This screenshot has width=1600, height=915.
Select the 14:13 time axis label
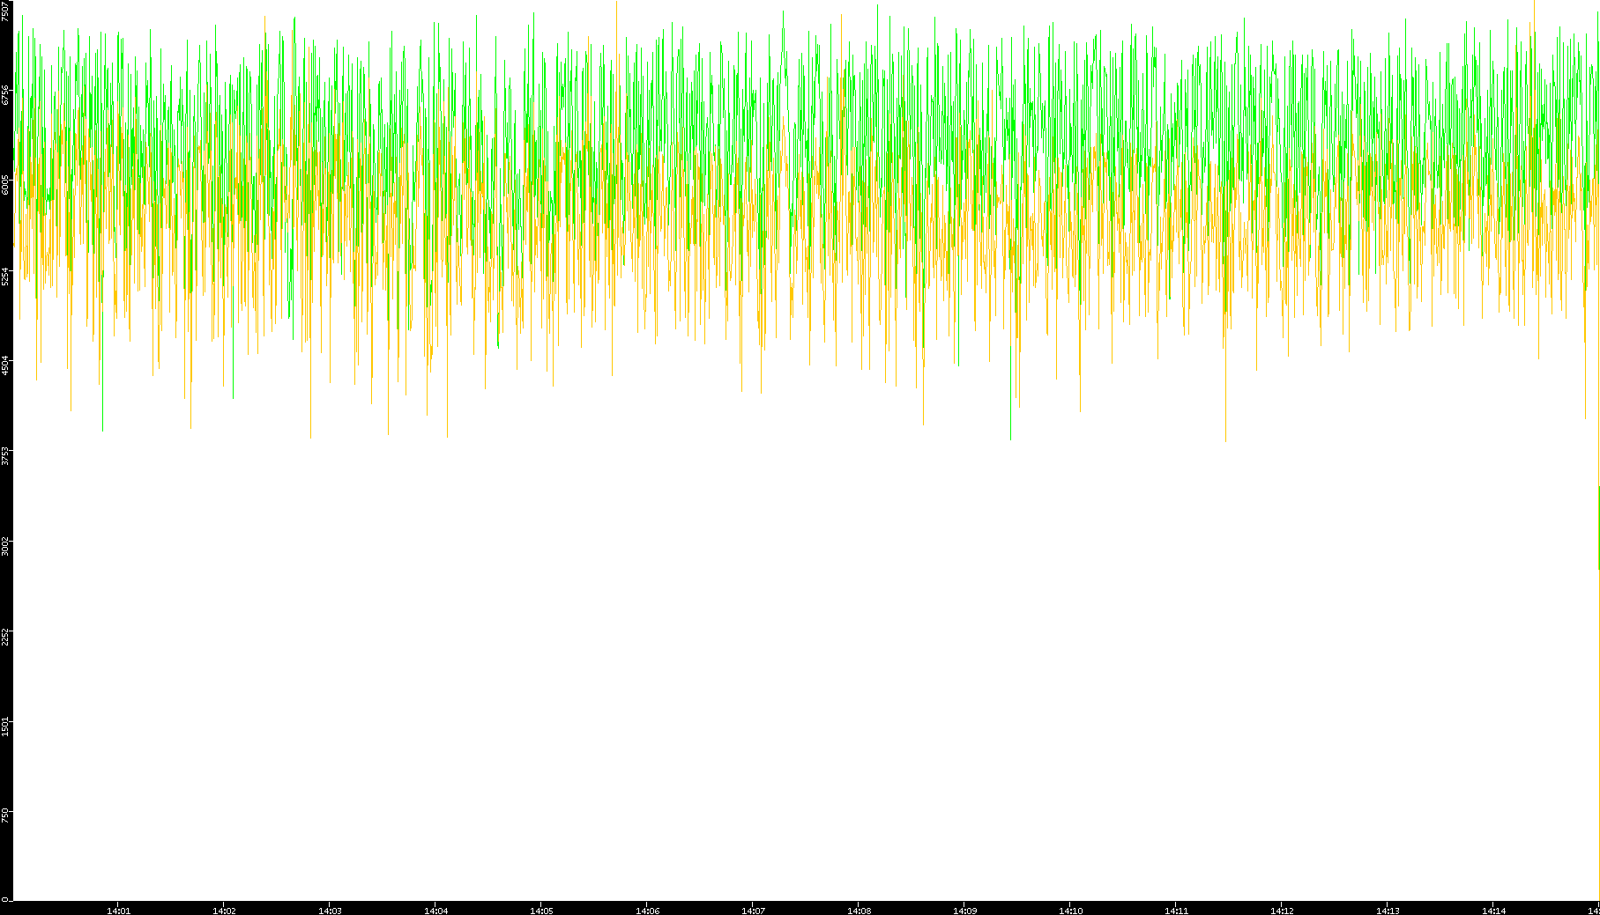point(1388,911)
